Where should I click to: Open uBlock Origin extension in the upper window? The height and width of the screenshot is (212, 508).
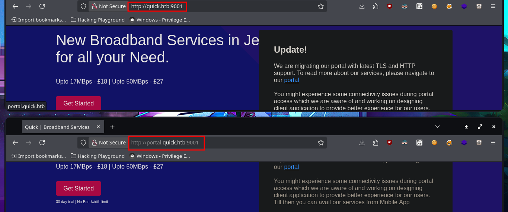click(390, 6)
